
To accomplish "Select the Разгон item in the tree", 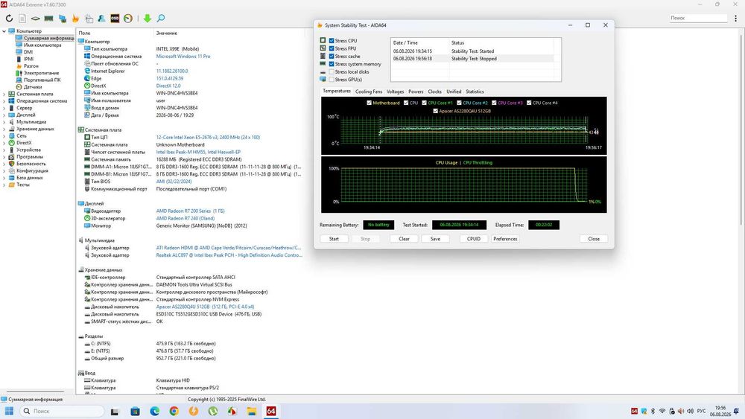I will click(x=31, y=66).
